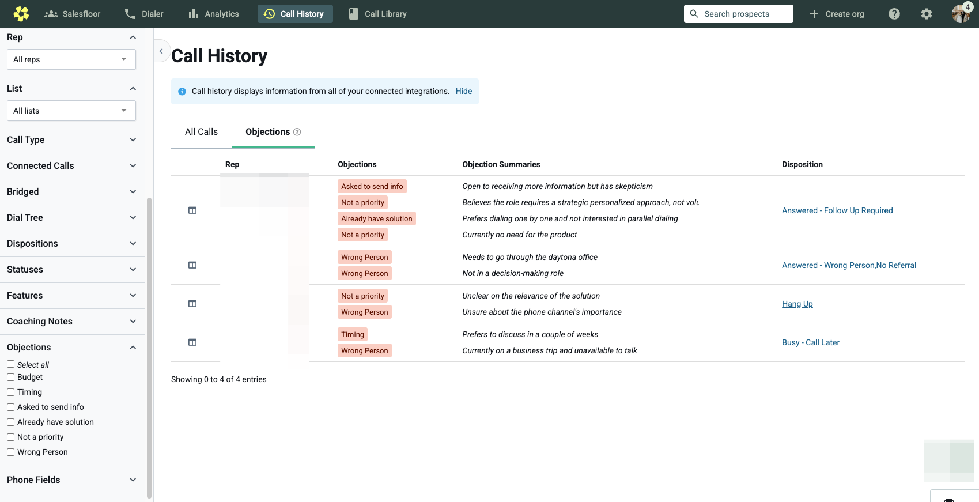Open details icon for the Hang Up row

point(192,304)
